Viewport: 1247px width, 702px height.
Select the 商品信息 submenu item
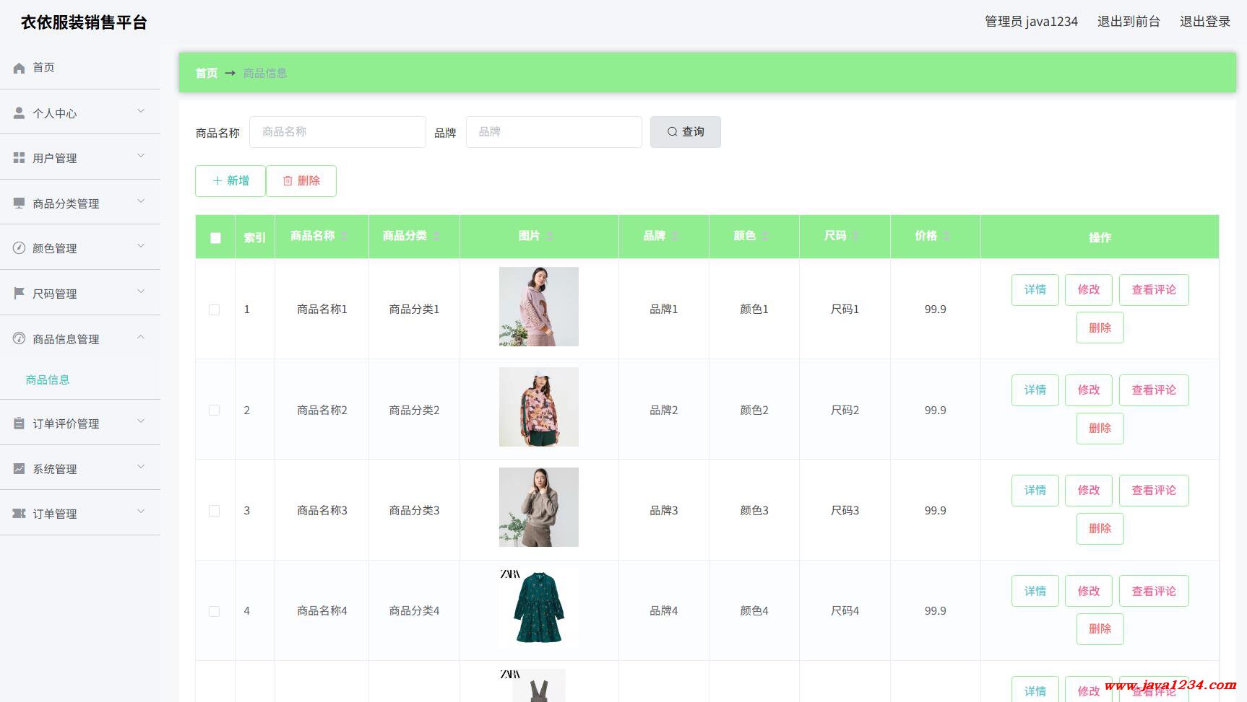tap(48, 379)
